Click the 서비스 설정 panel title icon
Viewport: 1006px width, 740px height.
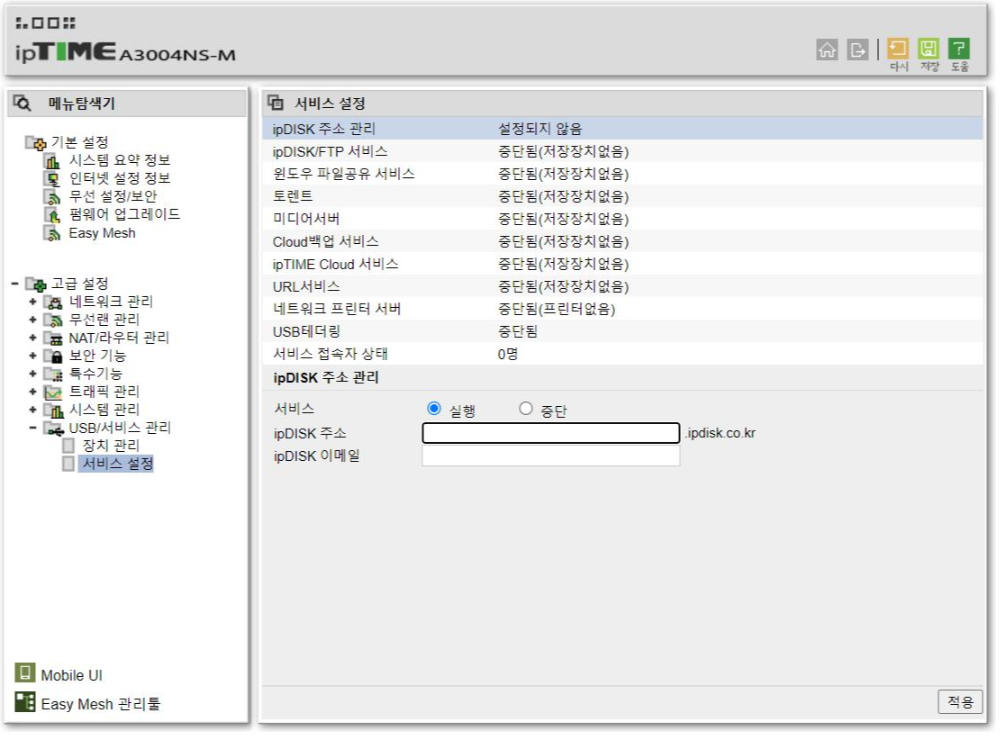pyautogui.click(x=276, y=102)
